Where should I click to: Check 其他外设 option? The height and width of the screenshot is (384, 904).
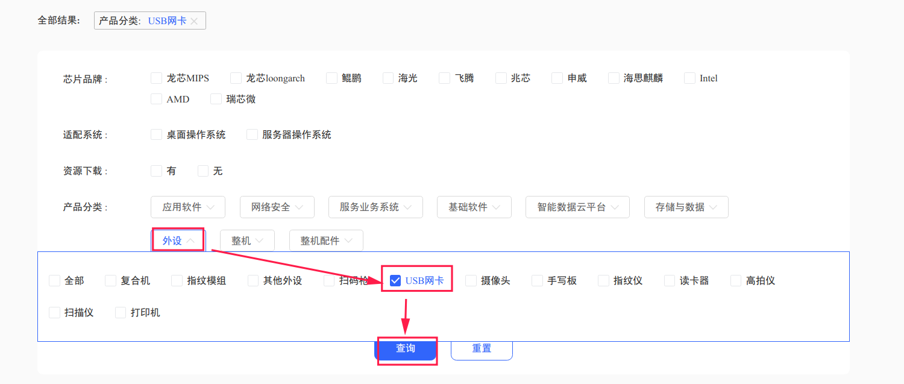coord(253,280)
